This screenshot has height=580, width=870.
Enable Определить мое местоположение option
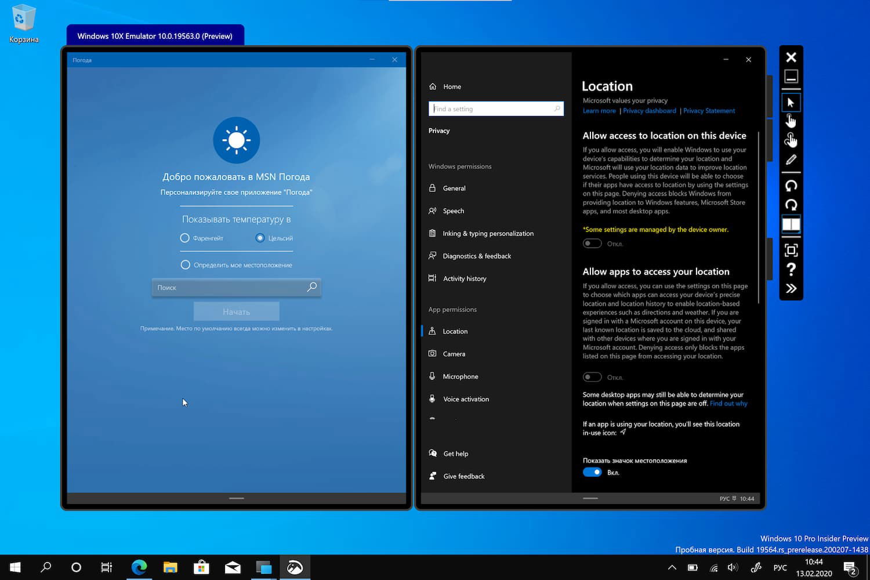(186, 265)
